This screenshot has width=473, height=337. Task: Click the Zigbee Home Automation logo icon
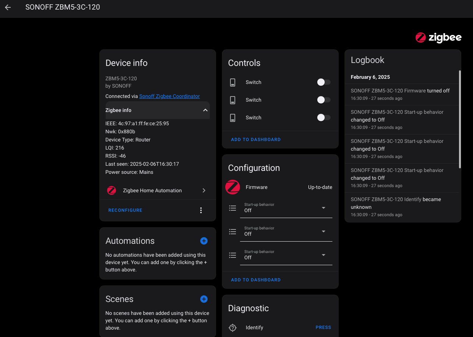point(112,190)
